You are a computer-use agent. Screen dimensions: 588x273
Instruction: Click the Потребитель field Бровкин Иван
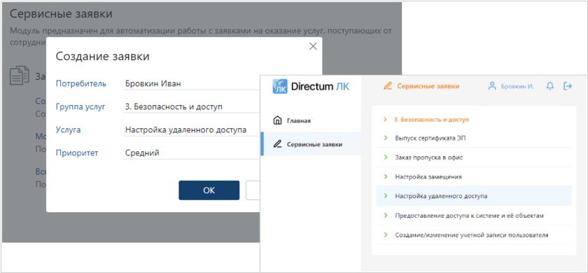point(191,83)
